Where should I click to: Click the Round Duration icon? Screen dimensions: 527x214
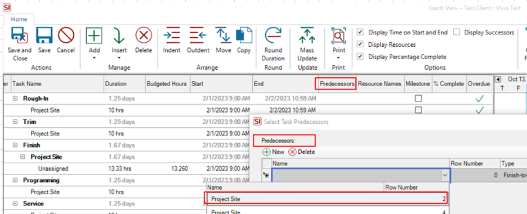tap(273, 35)
